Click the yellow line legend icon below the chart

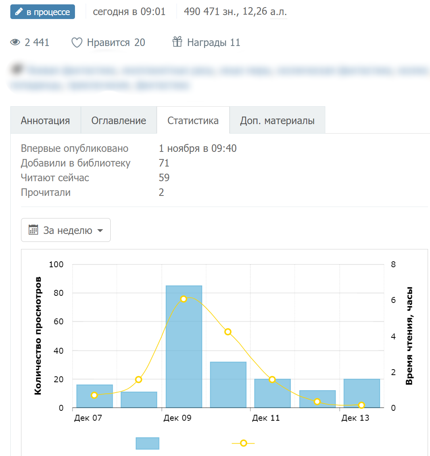coord(243,443)
